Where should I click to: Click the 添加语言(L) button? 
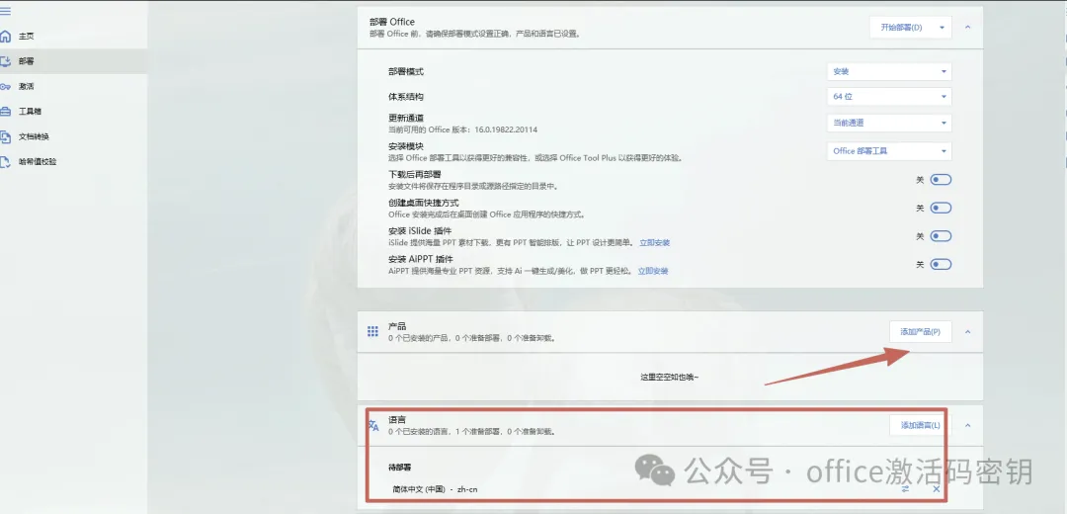click(x=920, y=425)
